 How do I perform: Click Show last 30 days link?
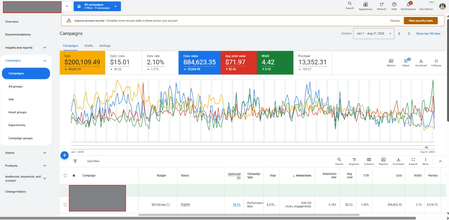pos(428,33)
